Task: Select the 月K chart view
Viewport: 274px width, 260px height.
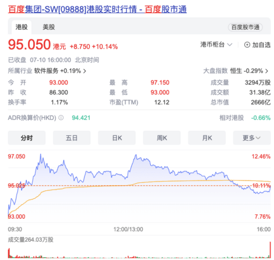Action: [207, 138]
